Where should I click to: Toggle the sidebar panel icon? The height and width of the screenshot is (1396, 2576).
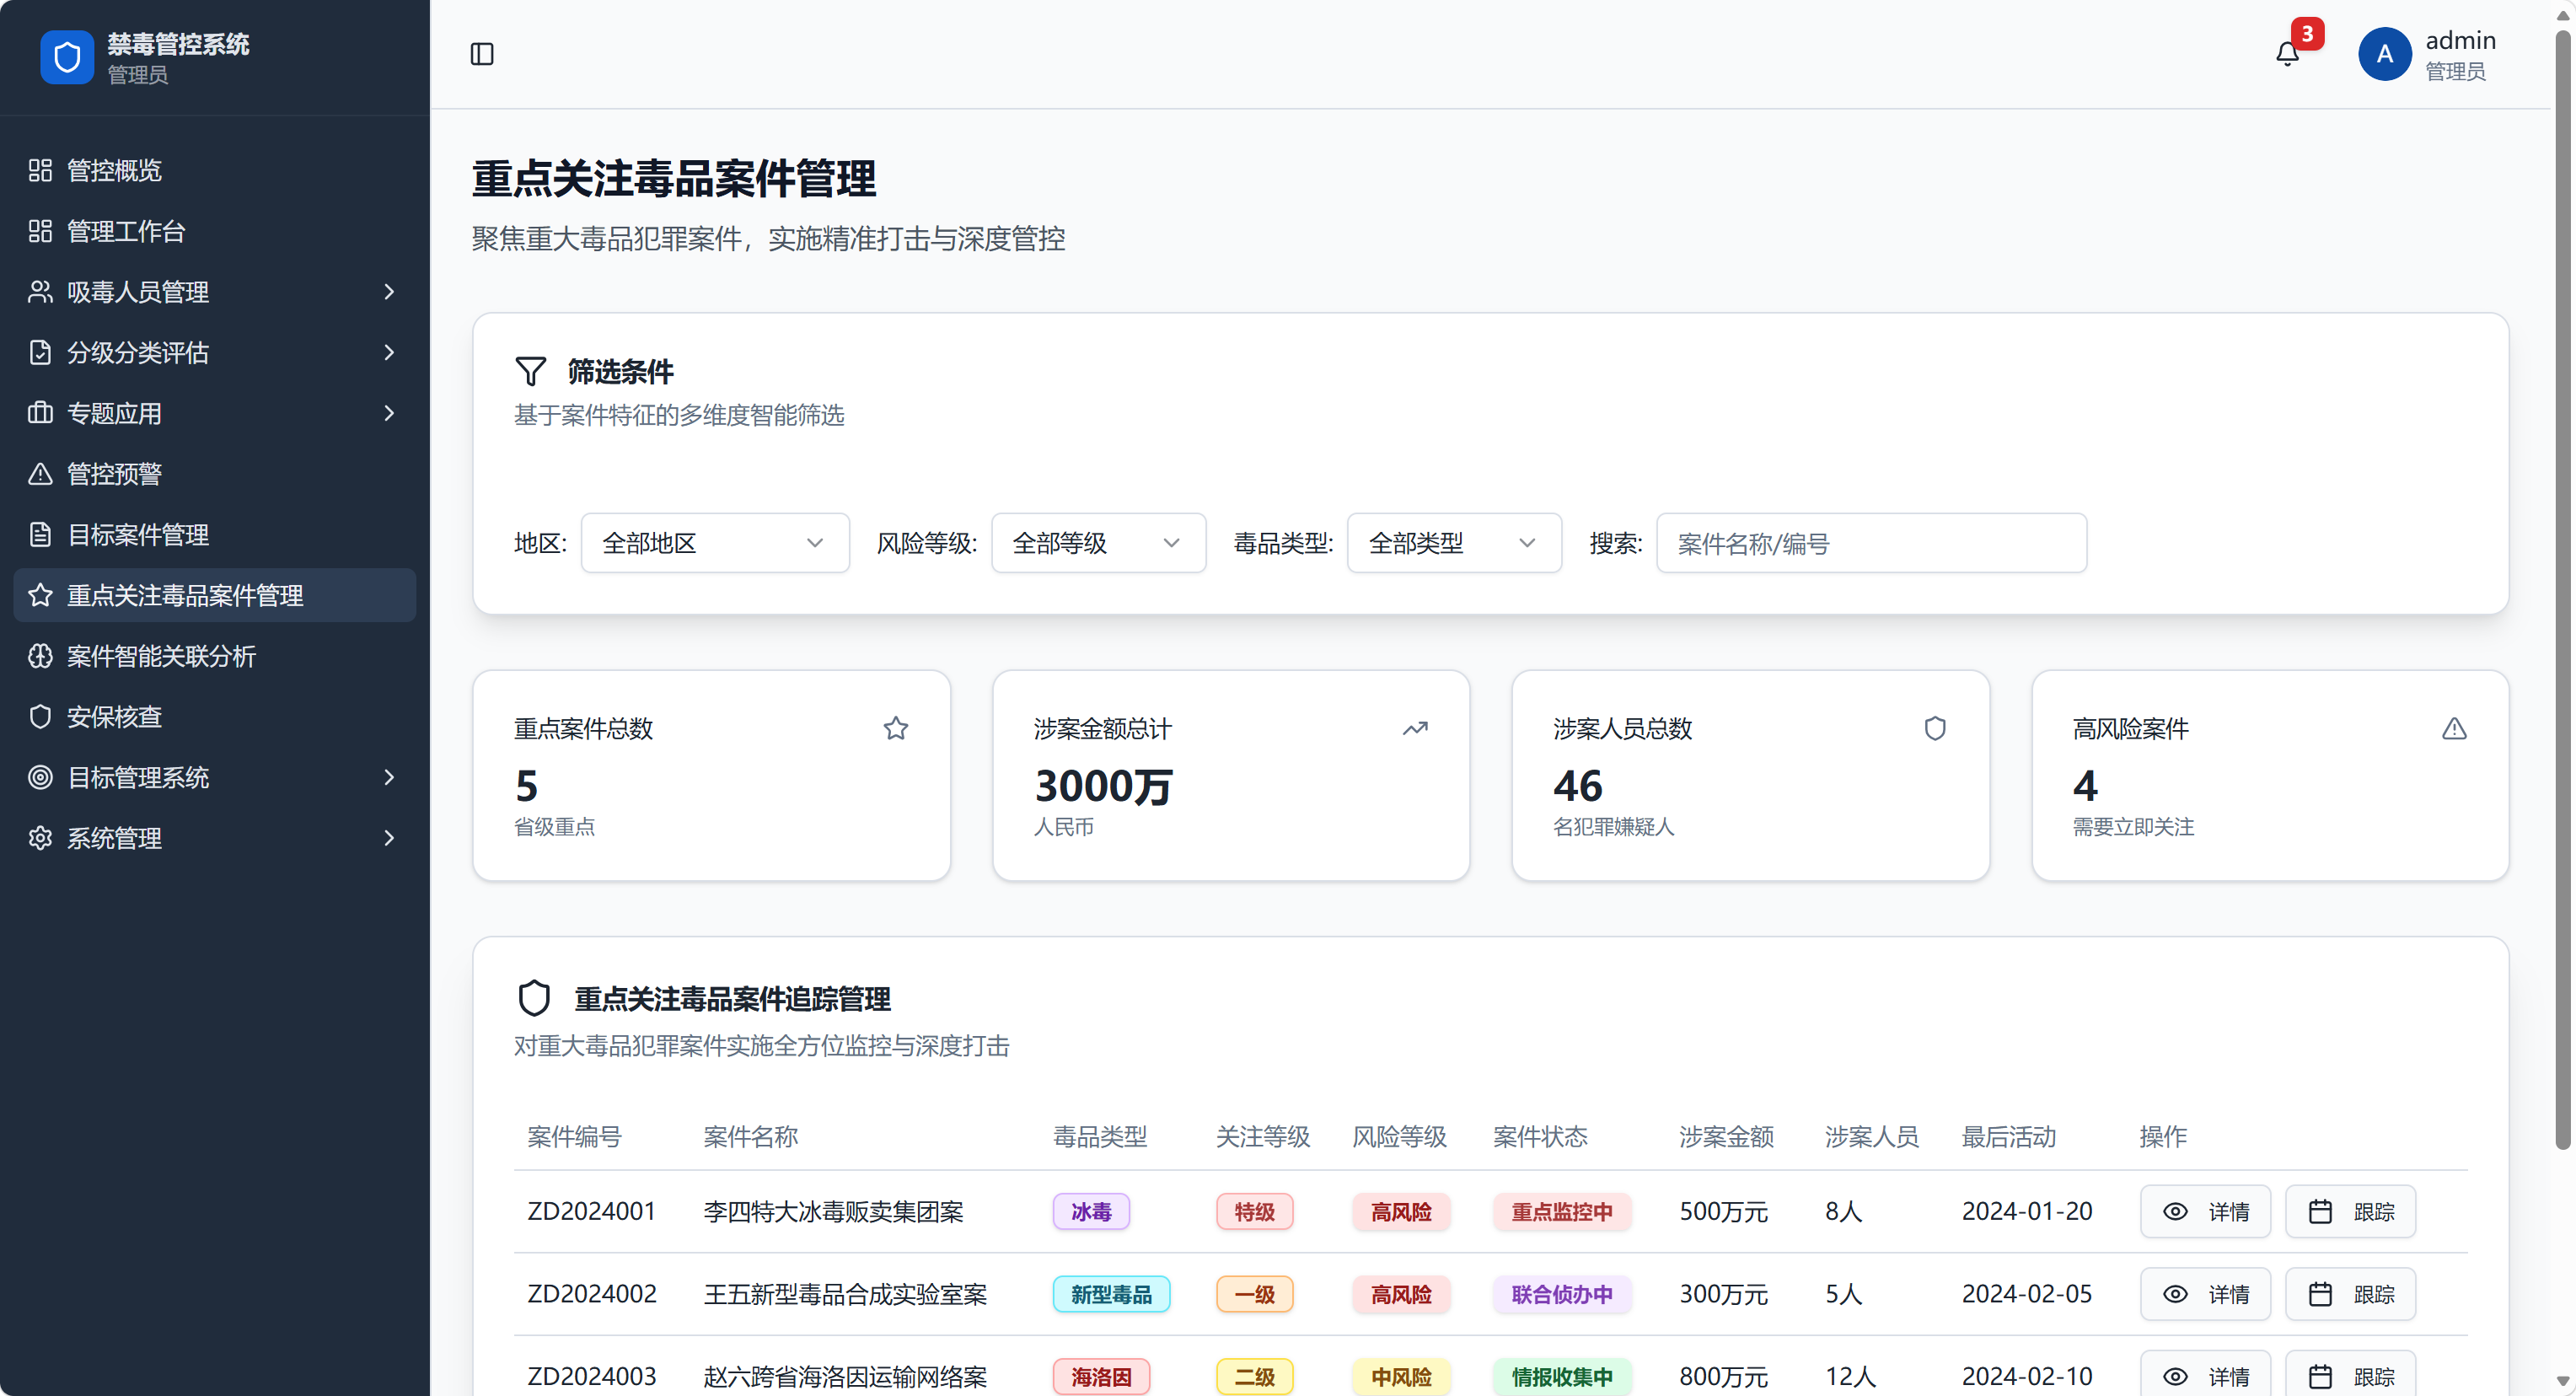pos(482,54)
